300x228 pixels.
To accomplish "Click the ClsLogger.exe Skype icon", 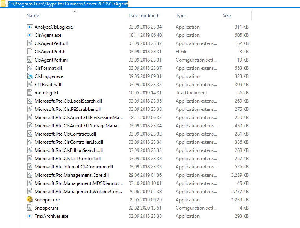I will (x=30, y=76).
